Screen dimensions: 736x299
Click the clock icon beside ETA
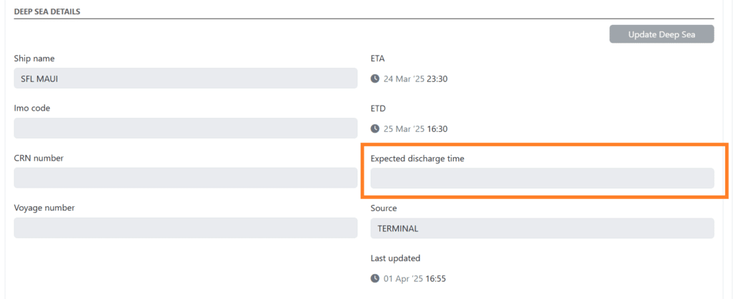(375, 78)
